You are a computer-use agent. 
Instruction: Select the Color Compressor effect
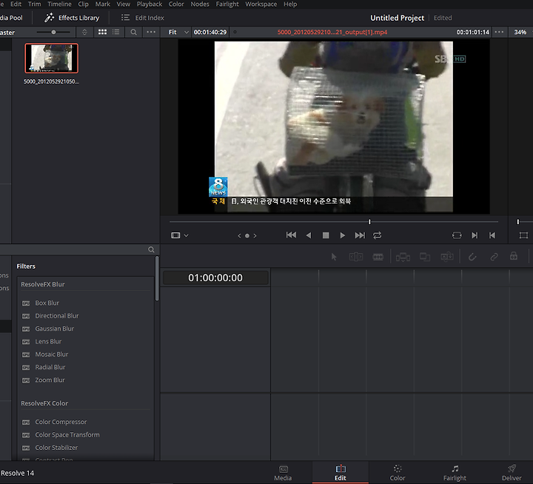(61, 422)
